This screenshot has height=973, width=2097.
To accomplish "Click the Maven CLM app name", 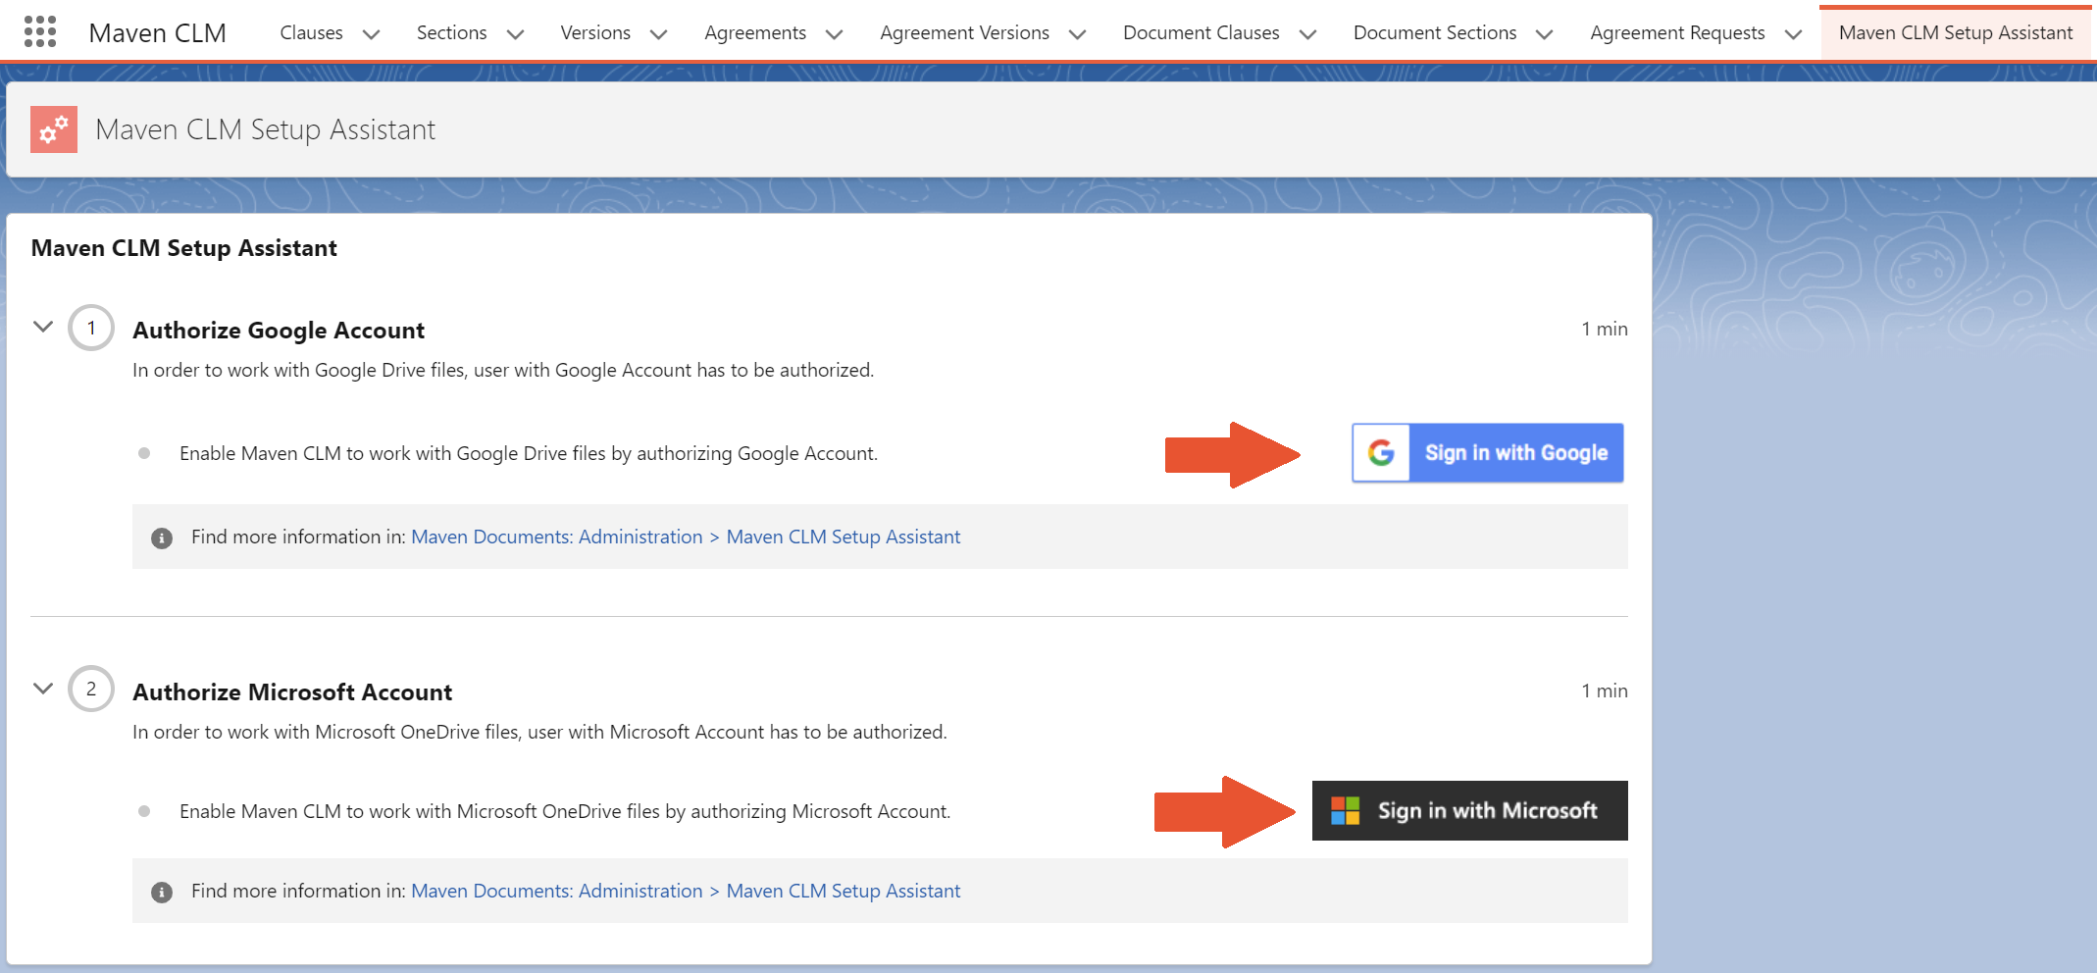I will point(157,32).
